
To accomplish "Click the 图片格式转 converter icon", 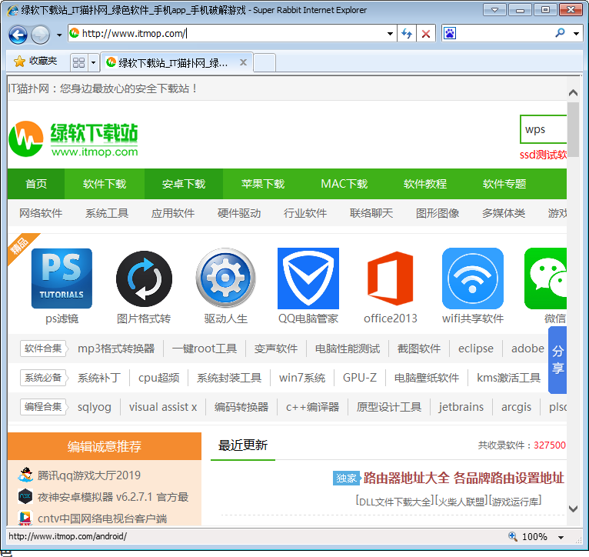I will click(144, 278).
